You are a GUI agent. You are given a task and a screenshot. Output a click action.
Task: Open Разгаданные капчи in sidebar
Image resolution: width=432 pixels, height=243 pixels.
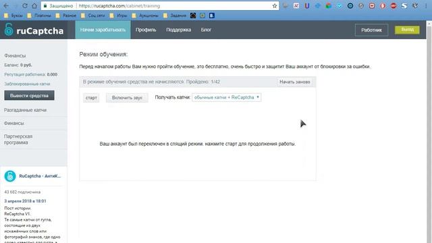(x=26, y=110)
